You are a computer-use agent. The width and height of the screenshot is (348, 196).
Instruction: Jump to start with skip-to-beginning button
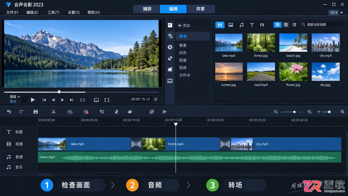point(44,100)
